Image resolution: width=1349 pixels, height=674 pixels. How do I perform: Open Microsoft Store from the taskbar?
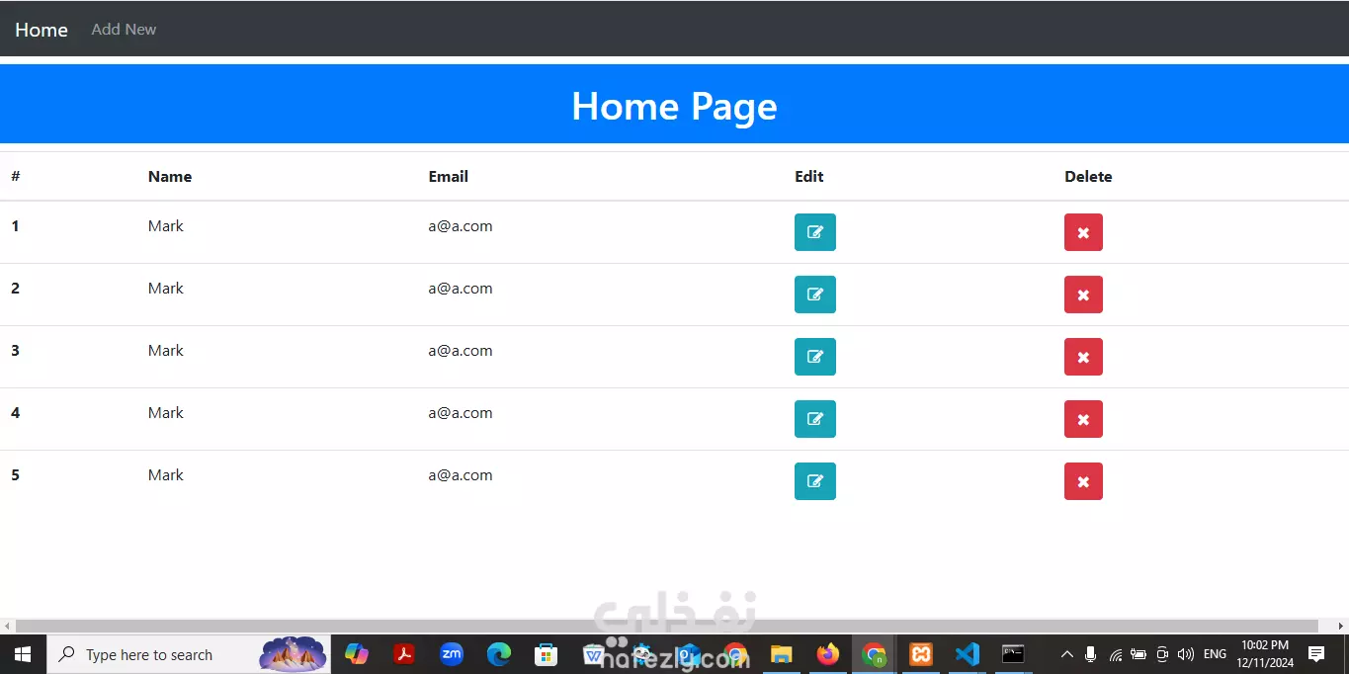click(x=546, y=654)
